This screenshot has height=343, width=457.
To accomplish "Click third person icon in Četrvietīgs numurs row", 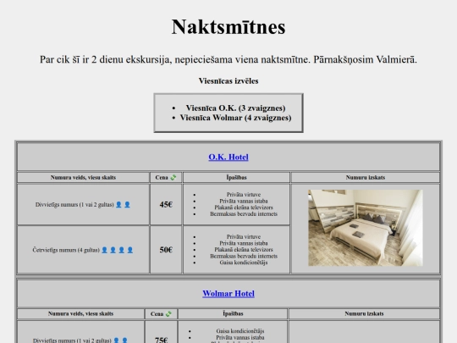I will click(x=122, y=250).
